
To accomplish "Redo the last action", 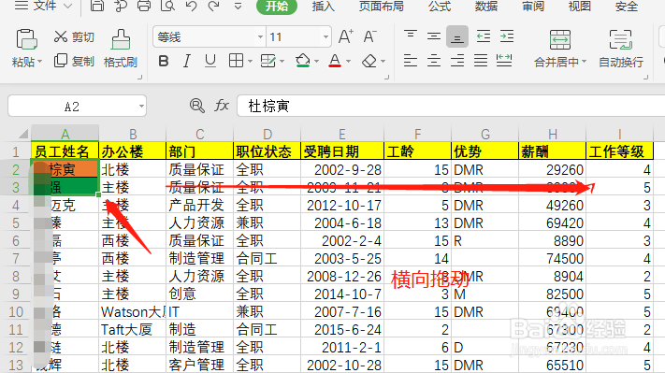I will pyautogui.click(x=214, y=6).
